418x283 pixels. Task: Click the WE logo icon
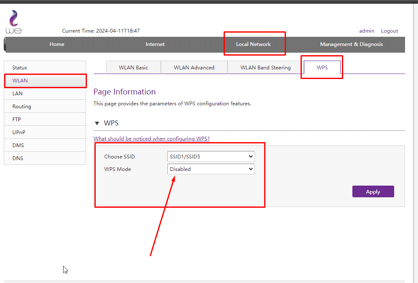[13, 22]
